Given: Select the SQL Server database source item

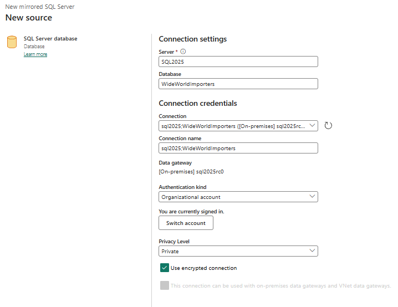Looking at the screenshot, I should 50,39.
